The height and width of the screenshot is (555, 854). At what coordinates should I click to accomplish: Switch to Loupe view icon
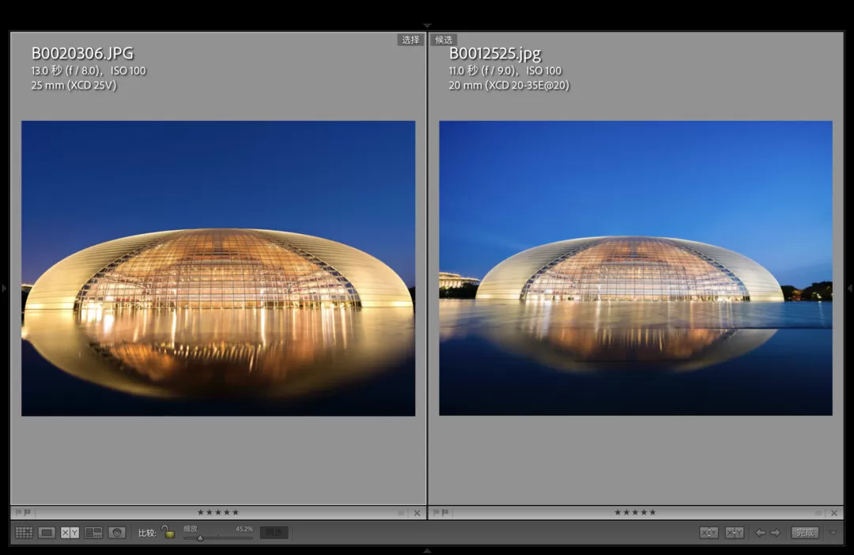[47, 533]
